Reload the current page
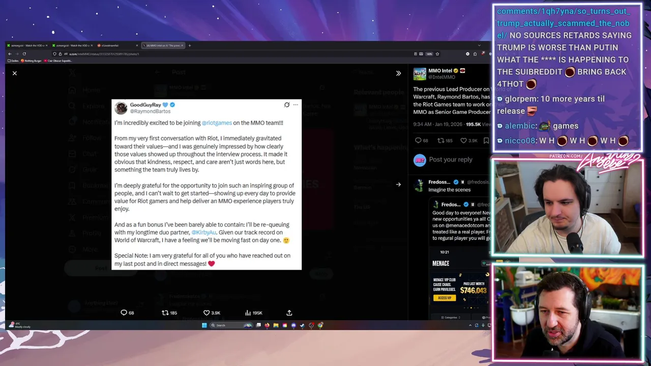 pyautogui.click(x=24, y=54)
